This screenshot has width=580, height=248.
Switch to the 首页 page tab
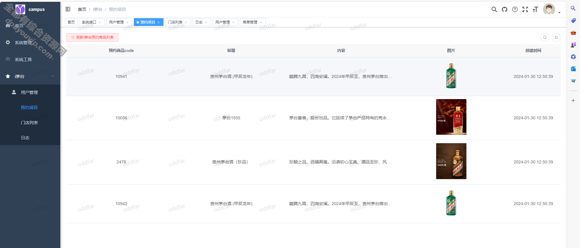(x=71, y=22)
